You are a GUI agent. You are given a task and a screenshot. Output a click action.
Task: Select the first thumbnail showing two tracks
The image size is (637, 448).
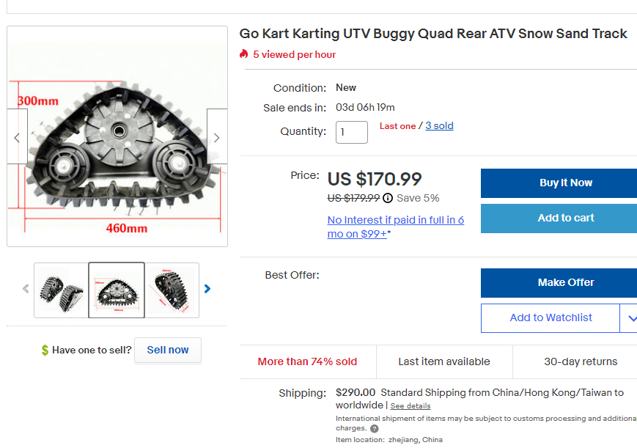61,290
